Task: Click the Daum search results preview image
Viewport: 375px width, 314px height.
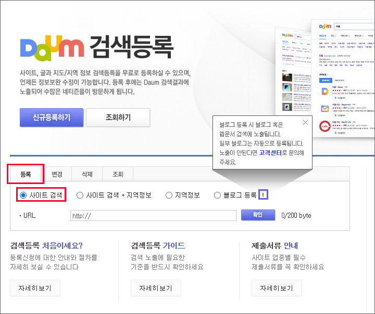Action: (x=325, y=77)
